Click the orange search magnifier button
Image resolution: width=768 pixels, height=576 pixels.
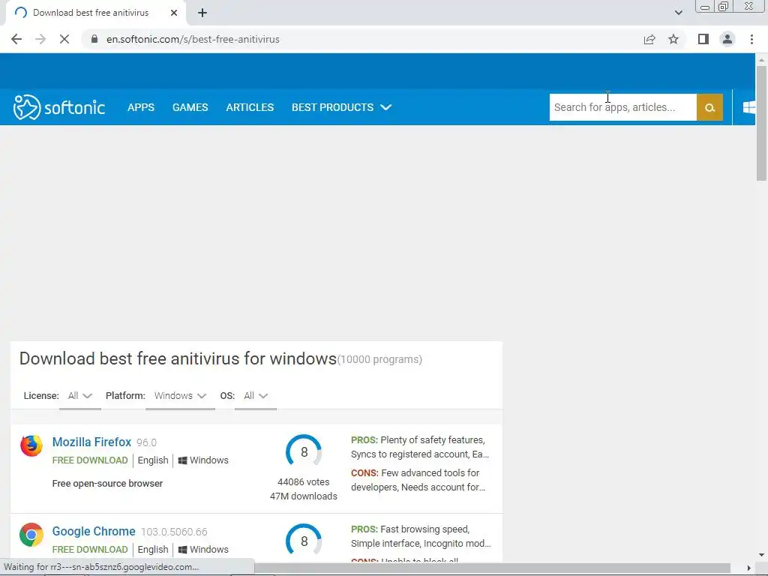coord(709,107)
